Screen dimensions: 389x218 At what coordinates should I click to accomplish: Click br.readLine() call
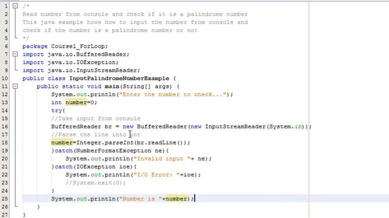pyautogui.click(x=160, y=143)
